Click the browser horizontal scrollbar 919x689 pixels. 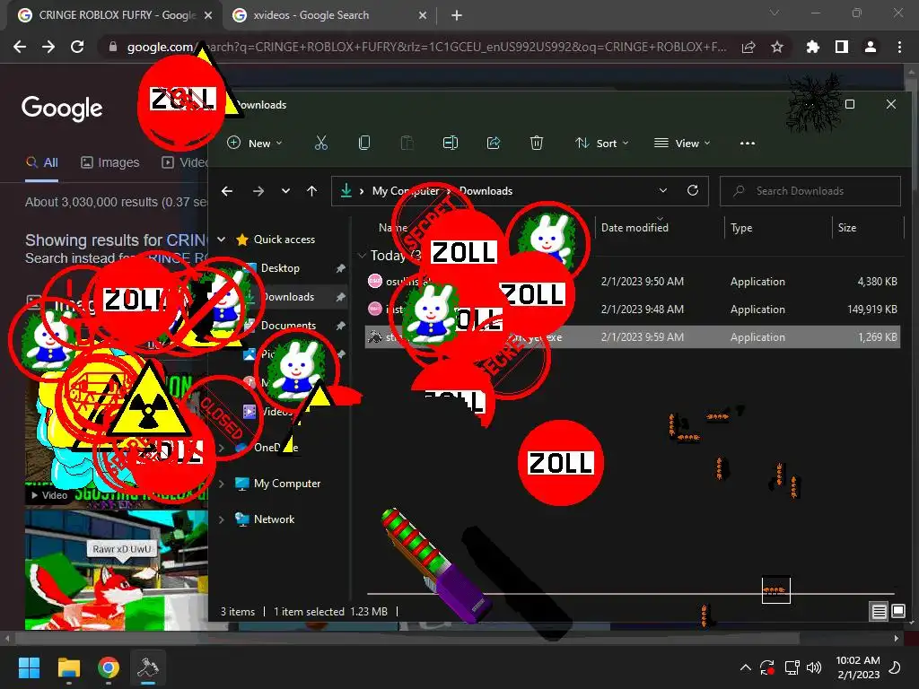click(407, 638)
